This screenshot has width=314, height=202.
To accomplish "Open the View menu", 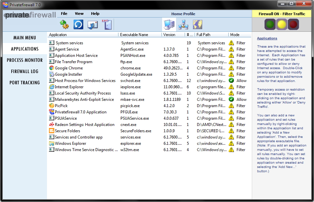I will (79, 14).
